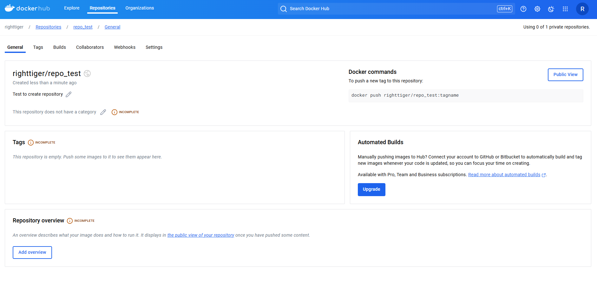The height and width of the screenshot is (301, 597).
Task: Click the external link icon after automated builds
Action: (x=544, y=175)
